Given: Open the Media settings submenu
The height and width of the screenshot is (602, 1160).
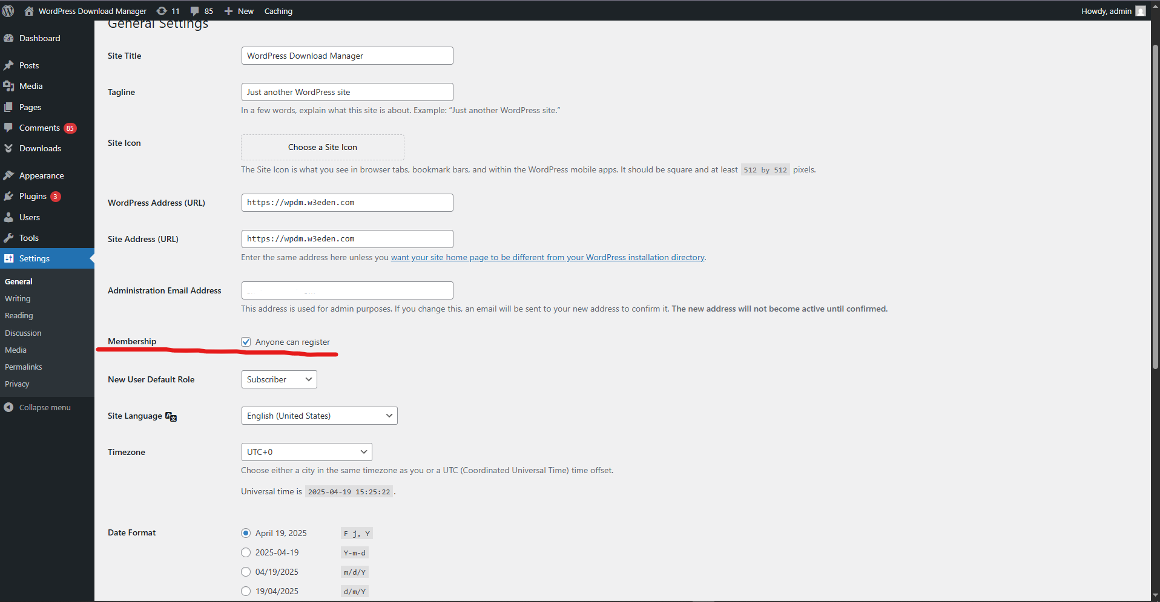Looking at the screenshot, I should 16,350.
